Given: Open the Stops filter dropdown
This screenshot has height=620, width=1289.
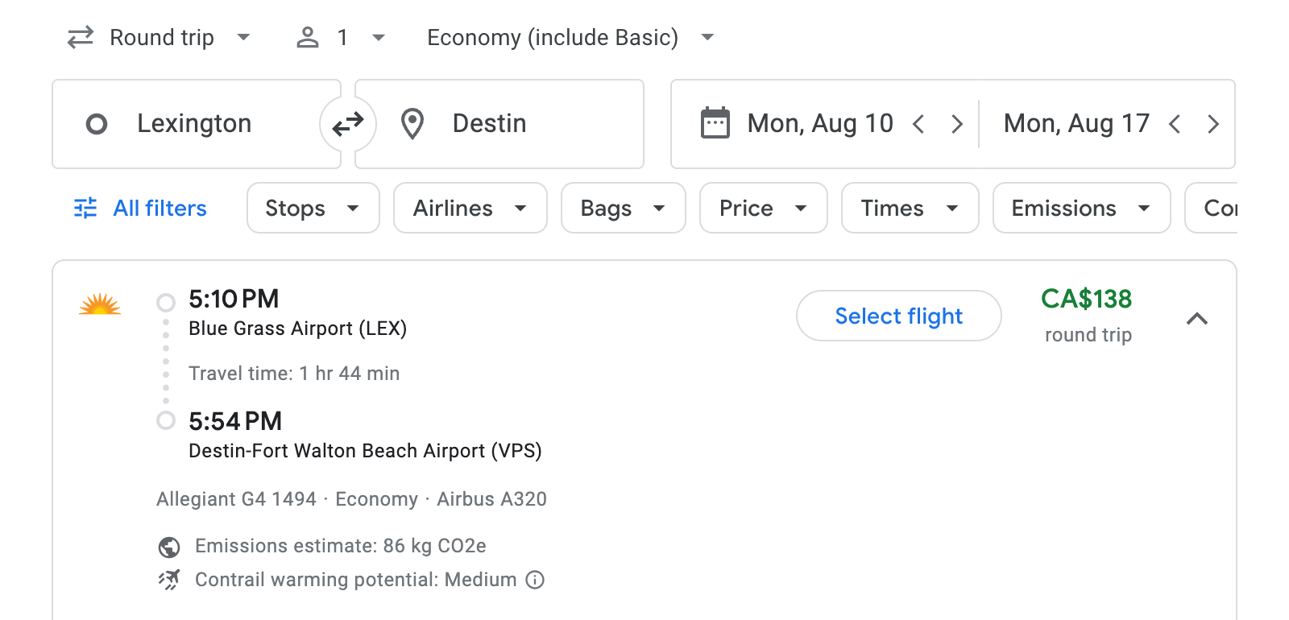Looking at the screenshot, I should tap(313, 208).
